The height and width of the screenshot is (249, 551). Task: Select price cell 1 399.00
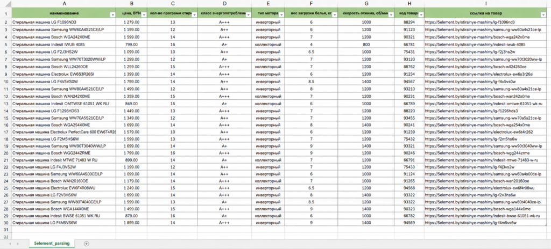pos(131,74)
